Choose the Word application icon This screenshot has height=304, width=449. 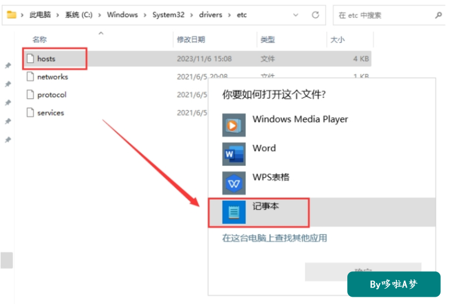233,154
